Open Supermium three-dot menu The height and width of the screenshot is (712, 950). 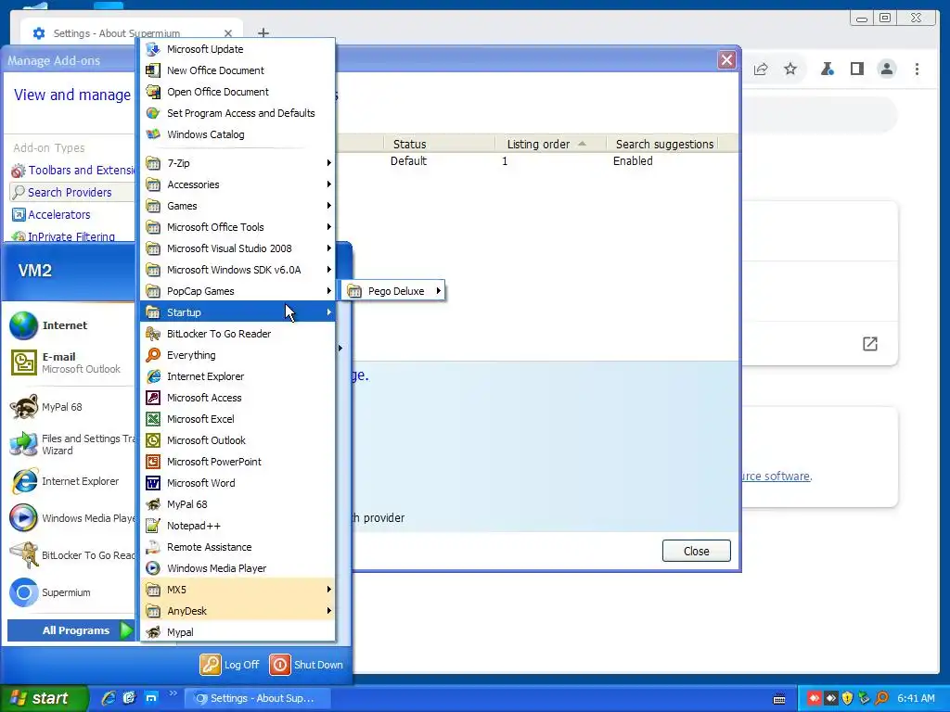pyautogui.click(x=917, y=69)
